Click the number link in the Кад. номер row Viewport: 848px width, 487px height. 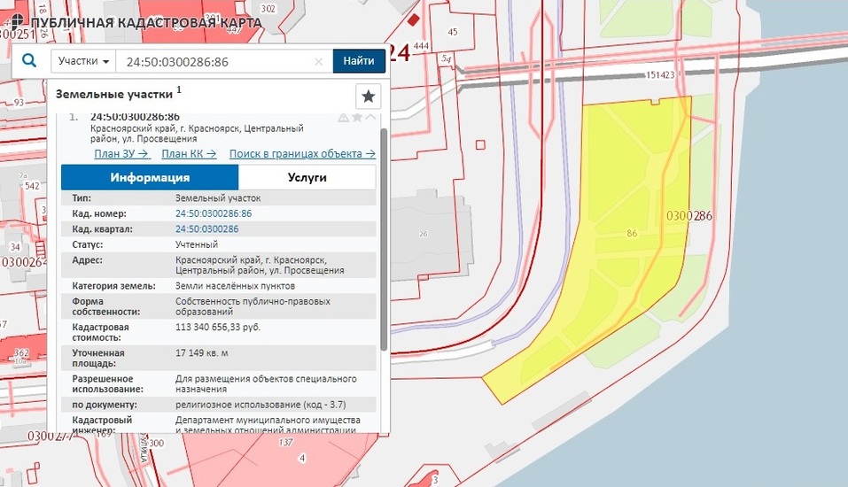pos(214,214)
